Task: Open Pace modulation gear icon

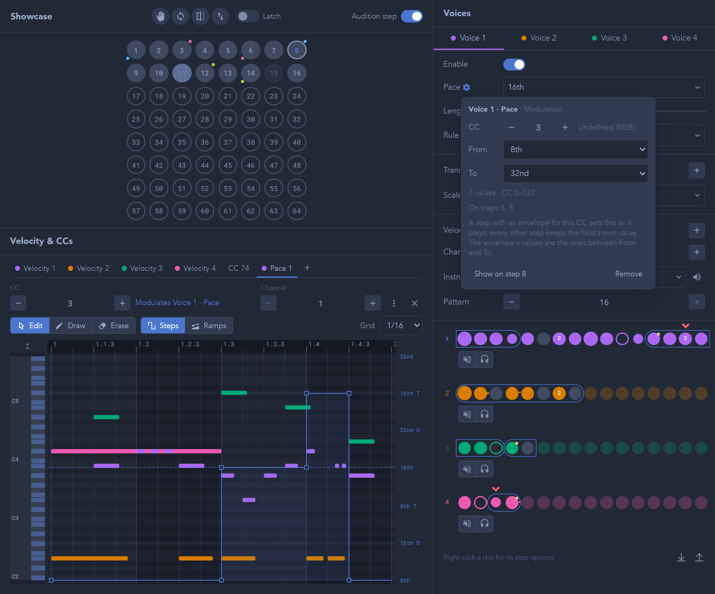Action: [466, 87]
